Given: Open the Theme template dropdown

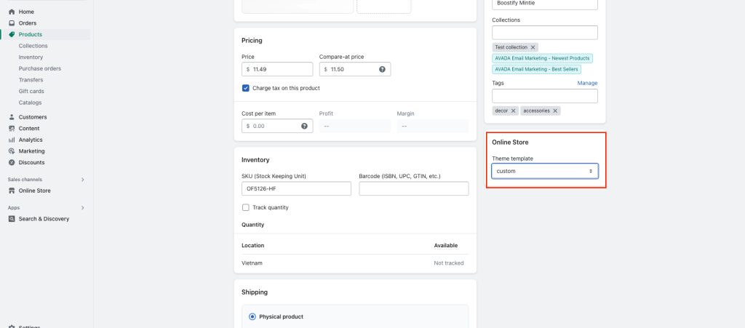Looking at the screenshot, I should [545, 172].
